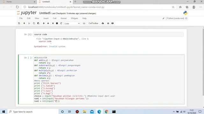Viewport: 204px width, 114px height.
Task: Click the kernel idle indicator circle
Action: (186, 18)
